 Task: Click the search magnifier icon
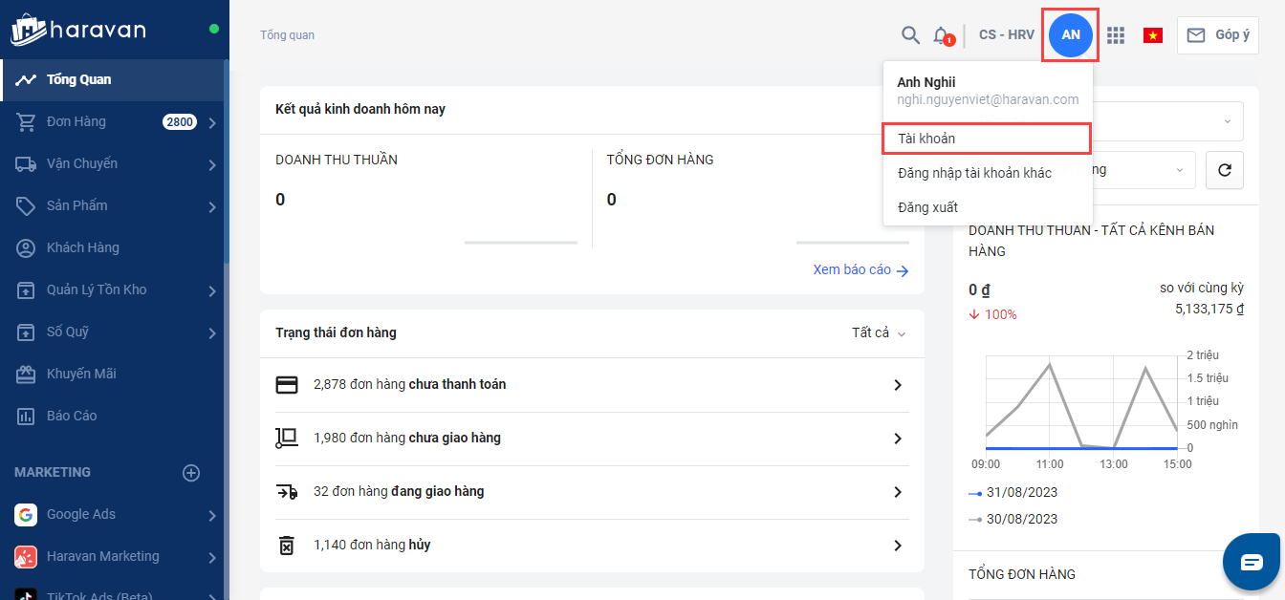910,35
